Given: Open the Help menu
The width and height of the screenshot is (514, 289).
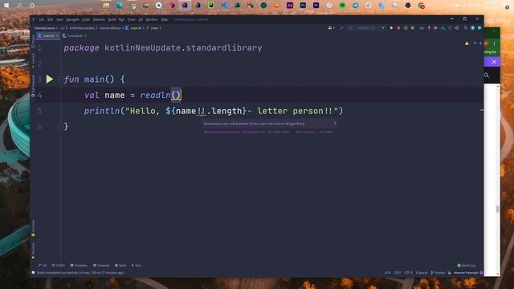Looking at the screenshot, I should coord(164,19).
